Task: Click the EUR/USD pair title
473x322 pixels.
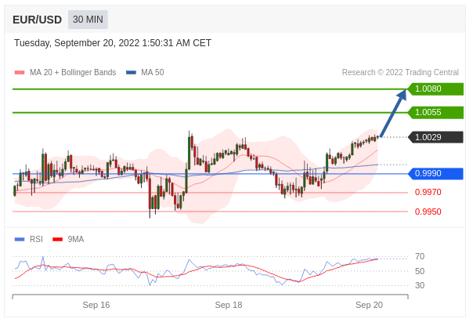Action: 37,20
